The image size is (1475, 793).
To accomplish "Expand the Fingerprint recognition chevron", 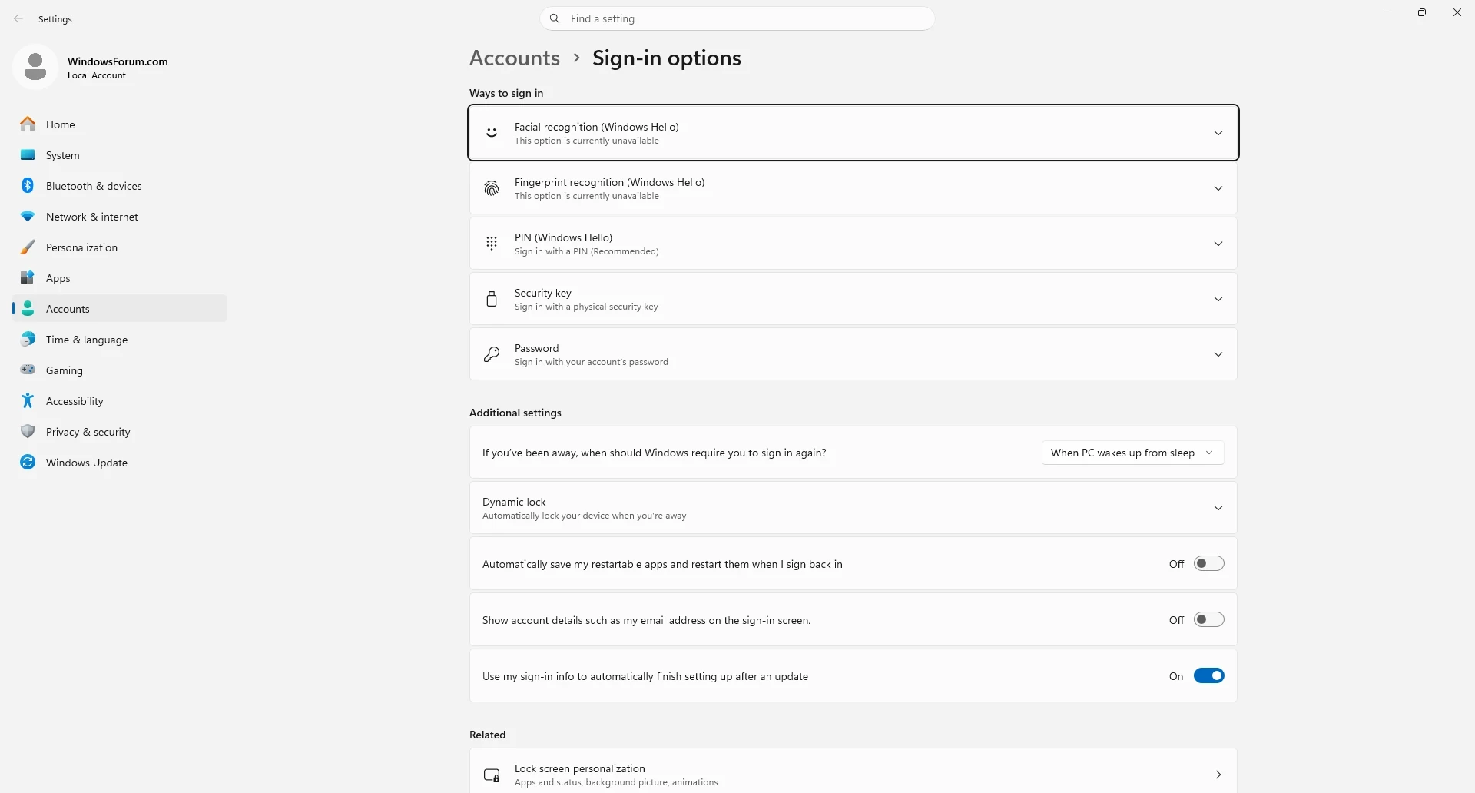I will coord(1218,188).
